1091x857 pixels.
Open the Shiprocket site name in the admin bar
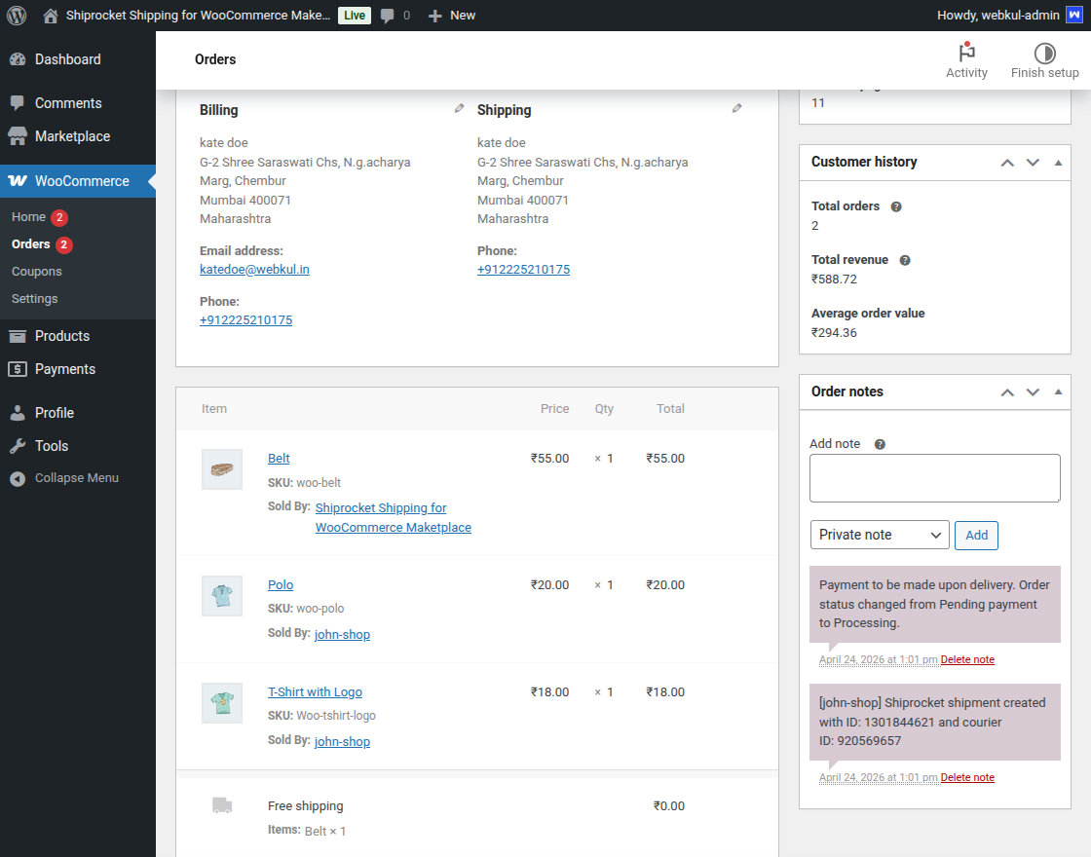(x=198, y=16)
